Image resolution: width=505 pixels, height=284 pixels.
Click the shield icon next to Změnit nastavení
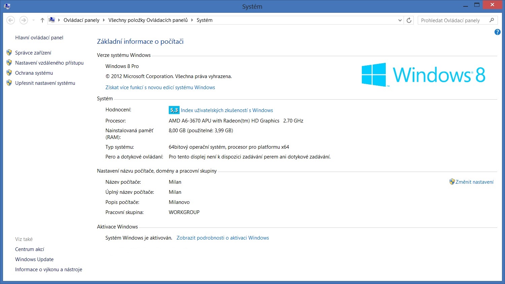click(452, 182)
